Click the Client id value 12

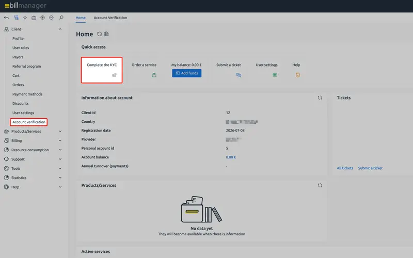point(228,112)
